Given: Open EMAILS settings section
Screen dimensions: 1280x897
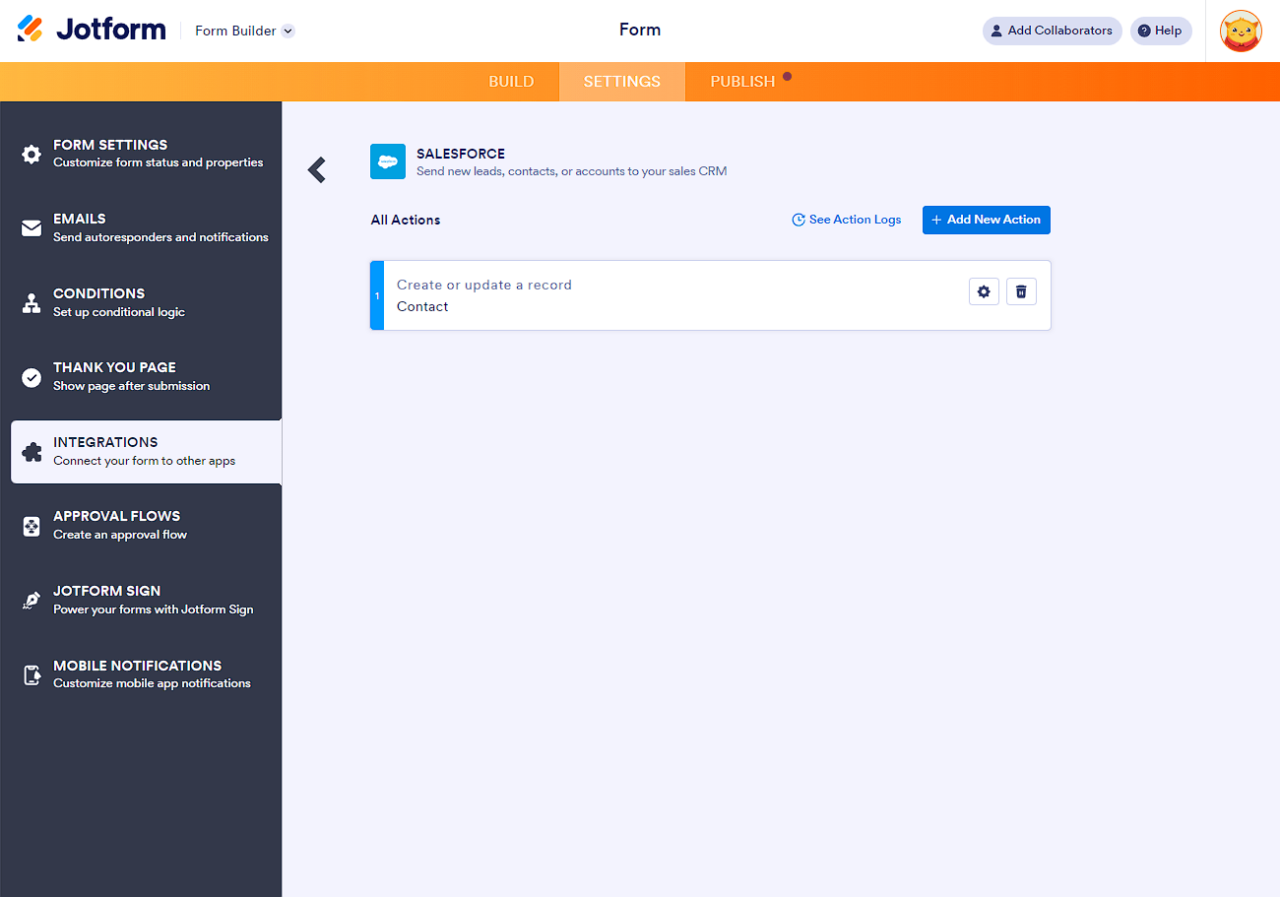Looking at the screenshot, I should pos(141,228).
